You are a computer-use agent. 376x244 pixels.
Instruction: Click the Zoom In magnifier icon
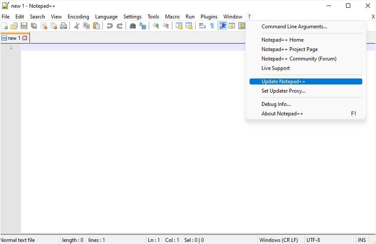click(156, 26)
